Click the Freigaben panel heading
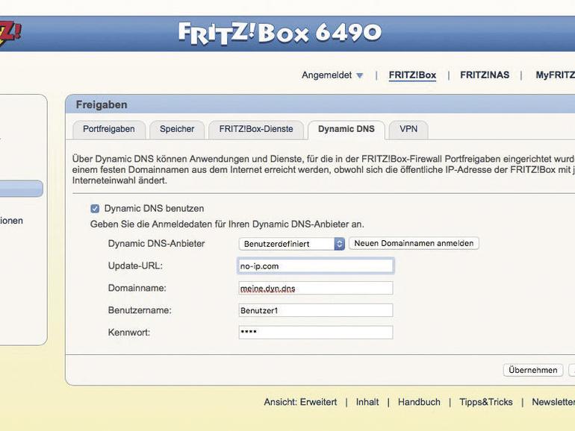Screen dimensions: 575x431 coord(102,104)
